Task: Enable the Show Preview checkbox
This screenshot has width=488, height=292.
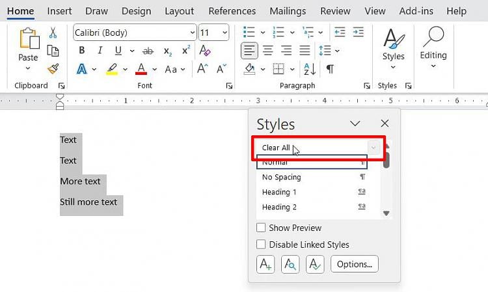Action: (x=261, y=228)
